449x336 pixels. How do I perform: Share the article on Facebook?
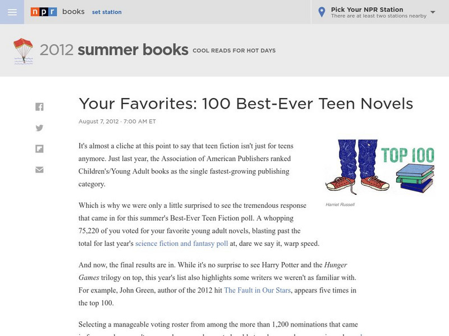click(x=39, y=106)
